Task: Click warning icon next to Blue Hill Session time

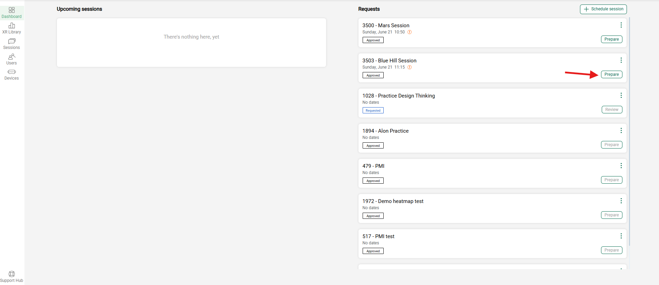Action: (410, 67)
